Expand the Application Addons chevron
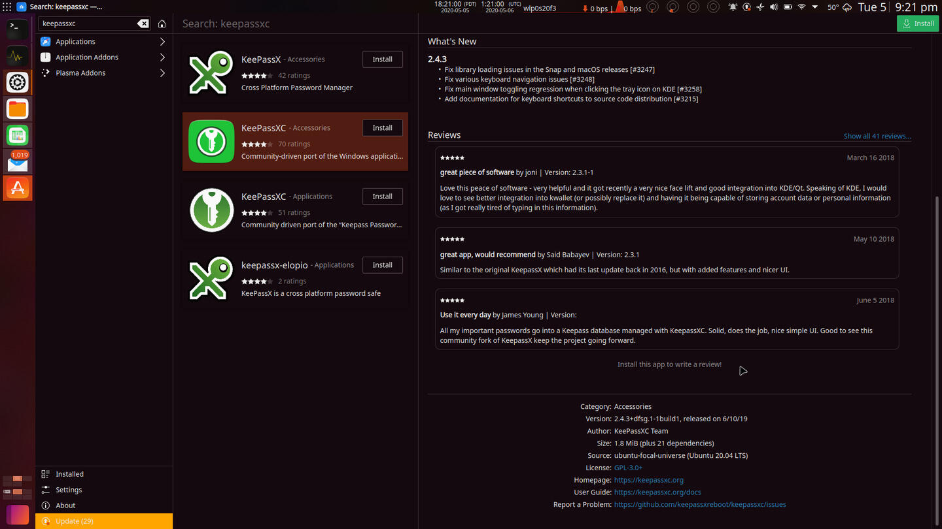The width and height of the screenshot is (942, 529). [162, 57]
